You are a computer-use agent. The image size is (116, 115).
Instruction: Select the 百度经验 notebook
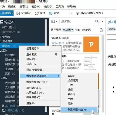click(10, 60)
